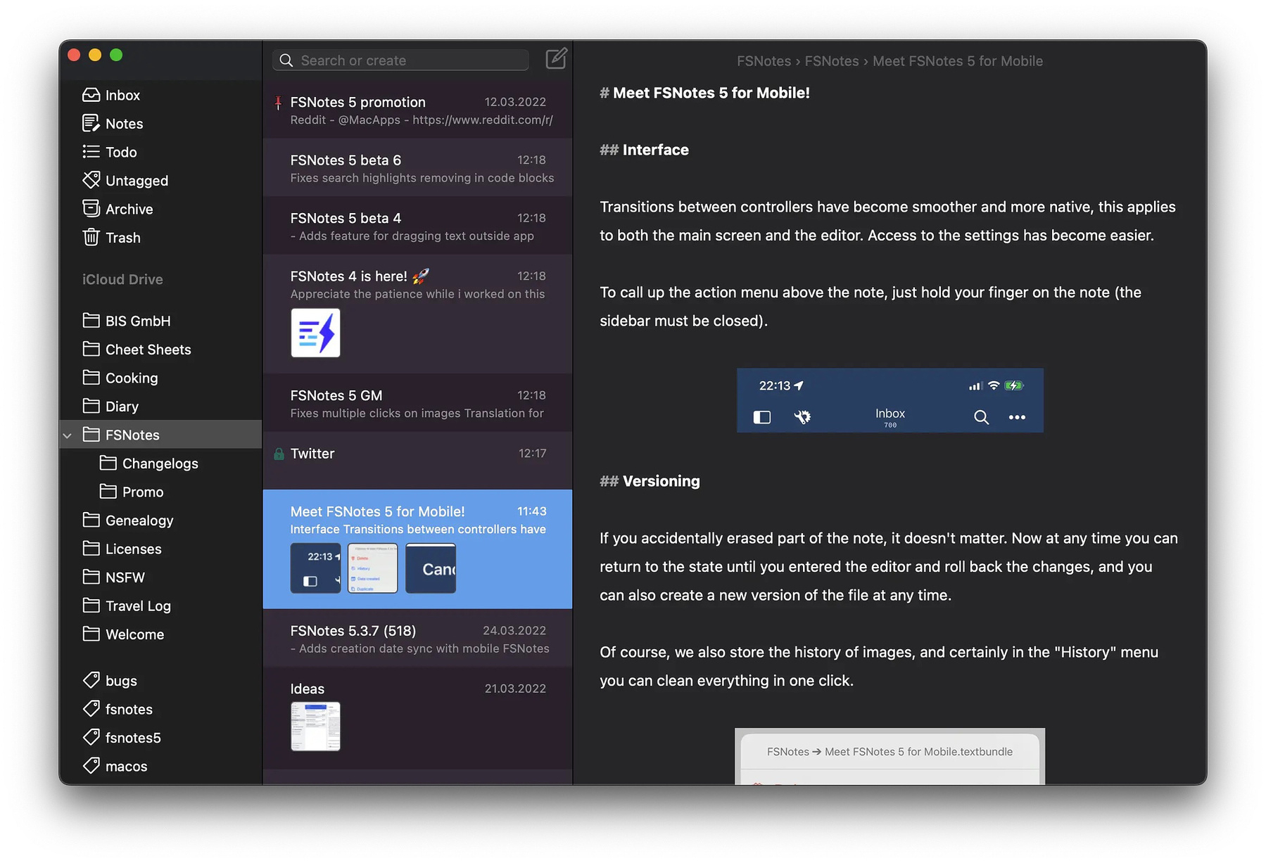Click the search magnifier icon

286,60
